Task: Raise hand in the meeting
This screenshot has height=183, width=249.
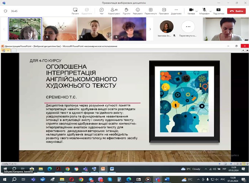Action: 126,11
